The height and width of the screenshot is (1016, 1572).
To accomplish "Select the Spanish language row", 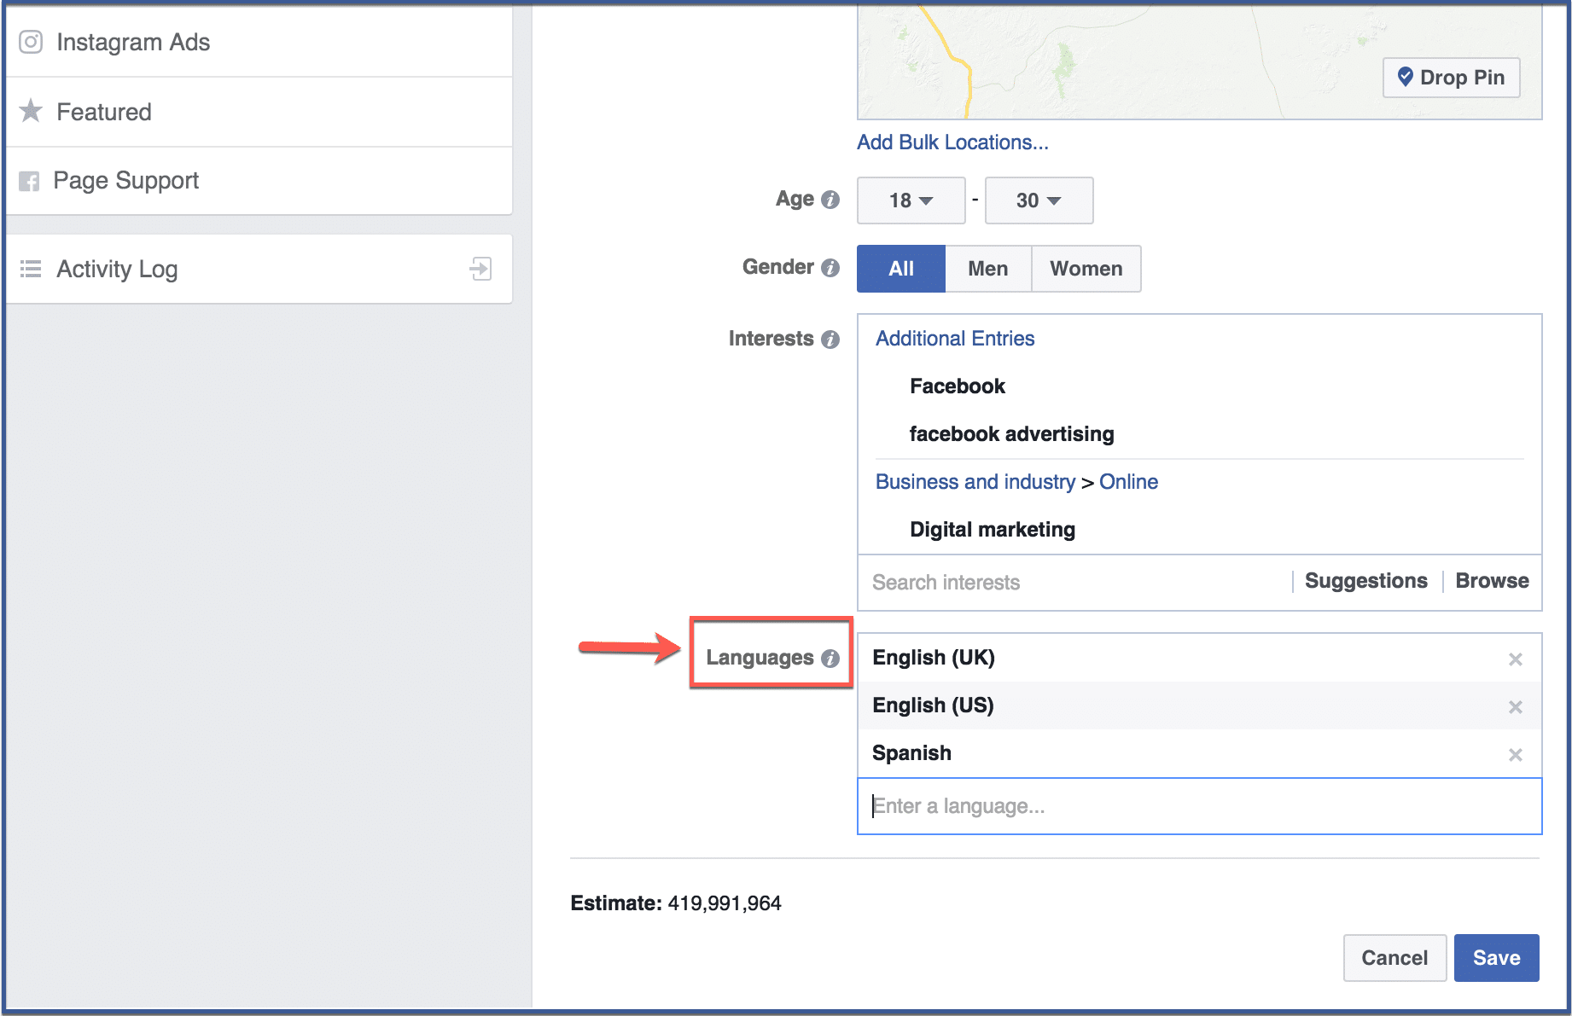I will point(1199,753).
